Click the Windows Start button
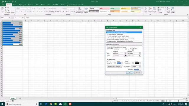The image size is (189, 106). coord(2,104)
